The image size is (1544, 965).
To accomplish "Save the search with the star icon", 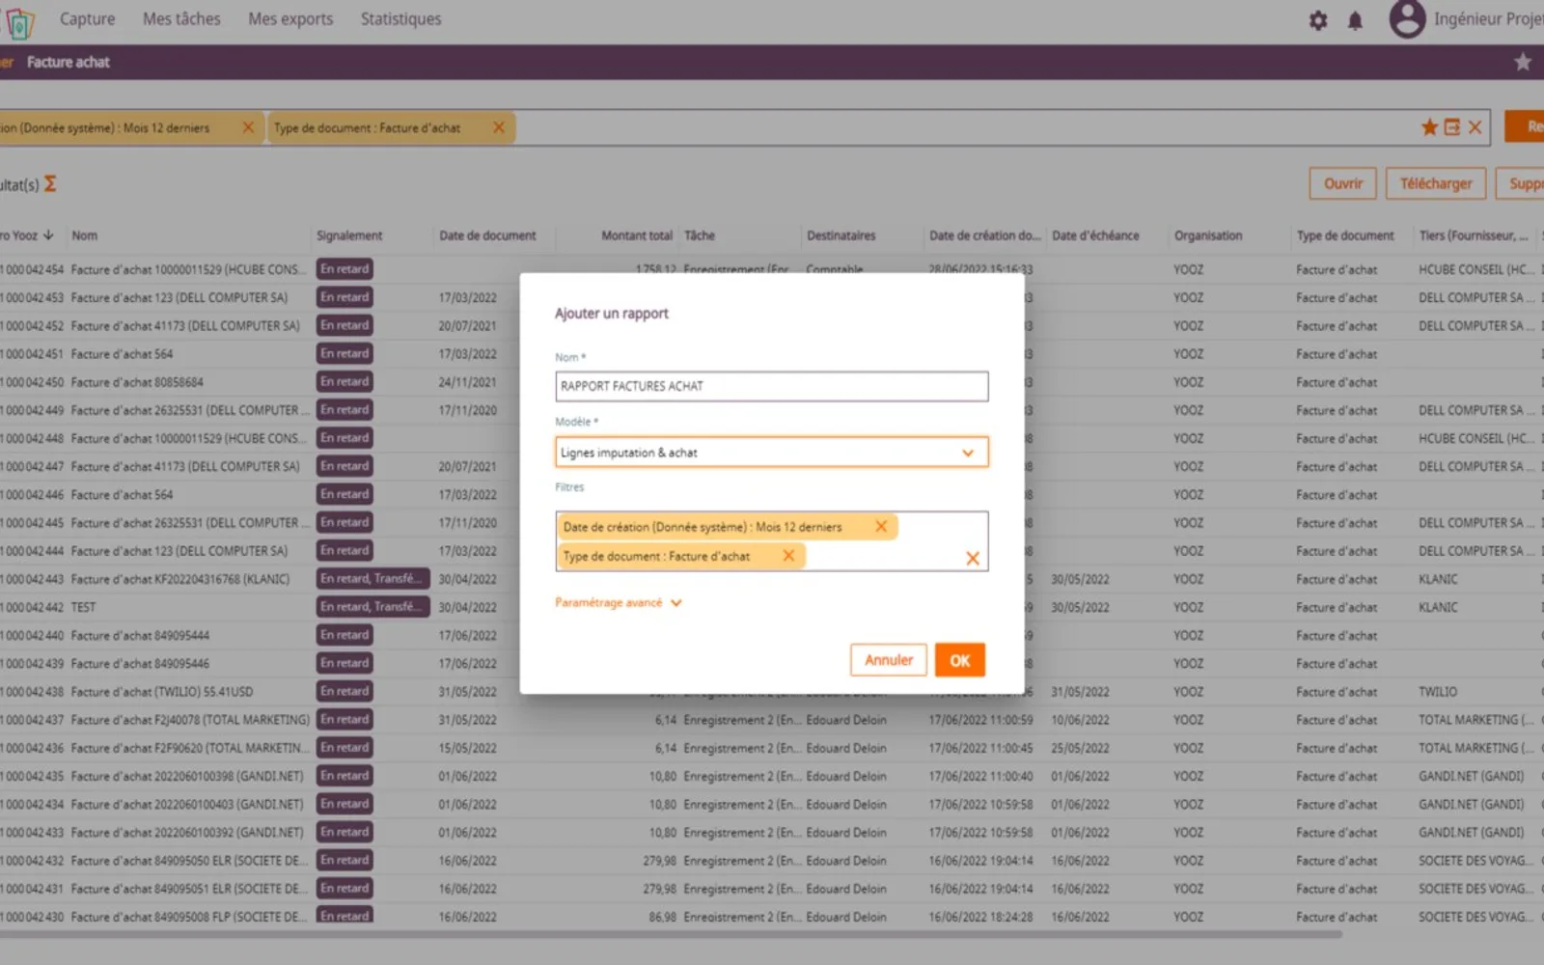I will (x=1429, y=127).
